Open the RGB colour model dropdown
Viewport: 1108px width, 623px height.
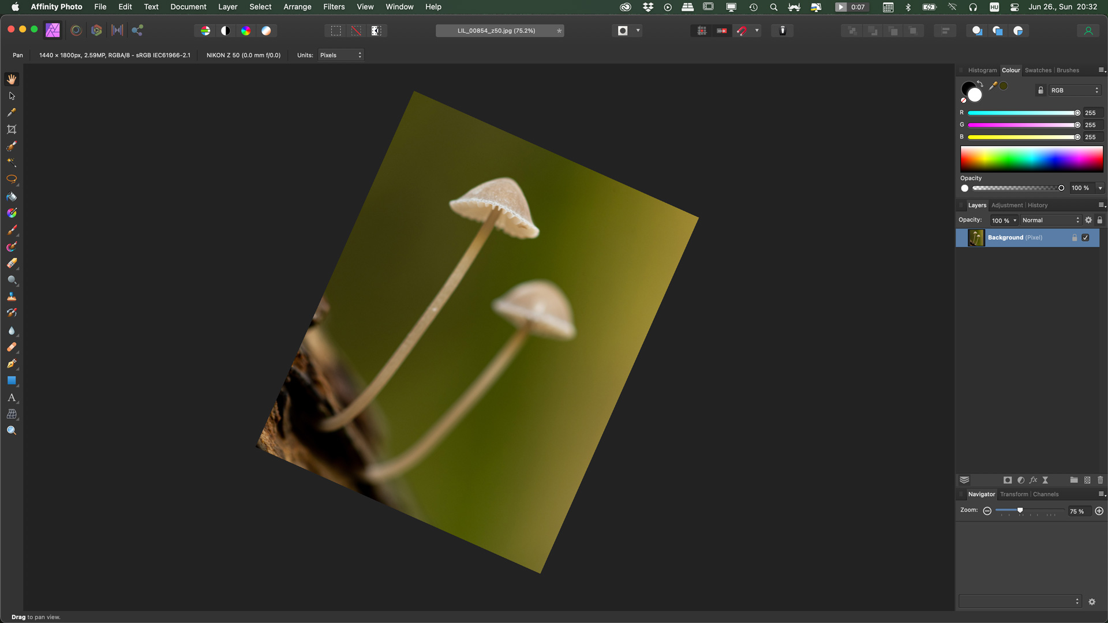click(x=1075, y=91)
